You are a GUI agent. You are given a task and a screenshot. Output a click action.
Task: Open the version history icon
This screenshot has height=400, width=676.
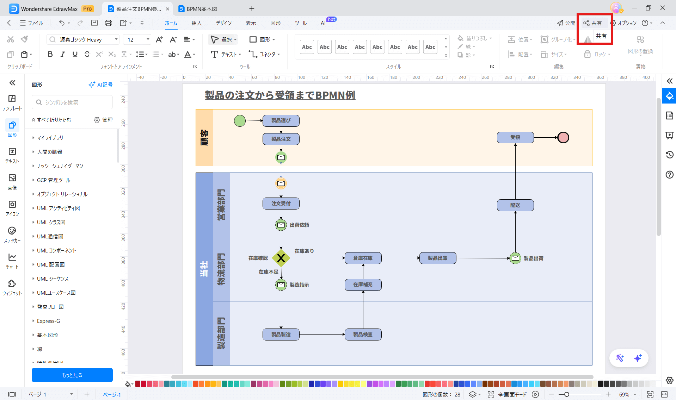point(669,155)
